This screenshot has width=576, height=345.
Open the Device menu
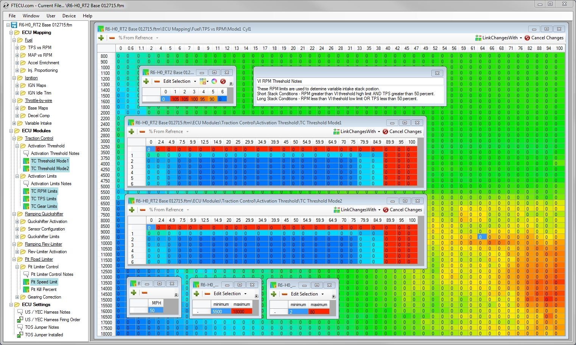coord(69,16)
